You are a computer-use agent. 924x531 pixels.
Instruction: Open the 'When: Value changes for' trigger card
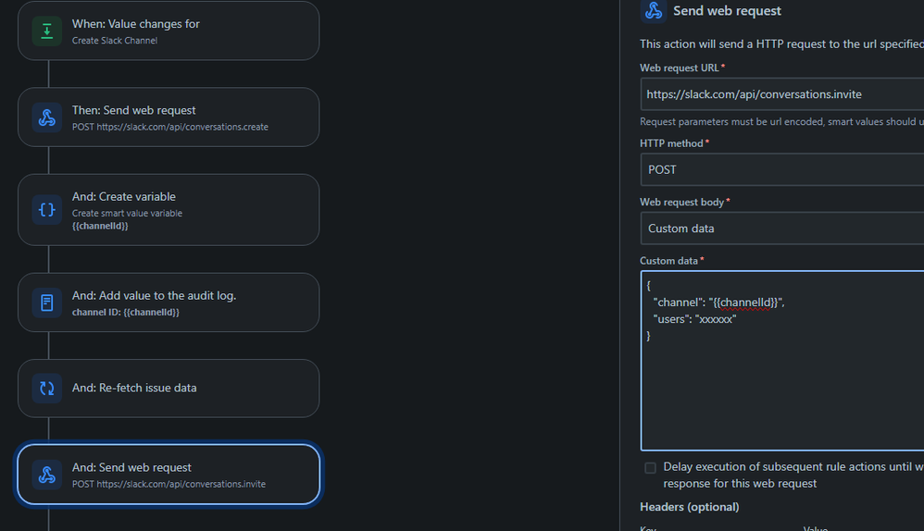pos(169,31)
